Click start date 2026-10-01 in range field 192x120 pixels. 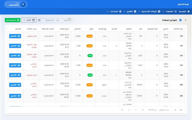(x=67, y=20)
